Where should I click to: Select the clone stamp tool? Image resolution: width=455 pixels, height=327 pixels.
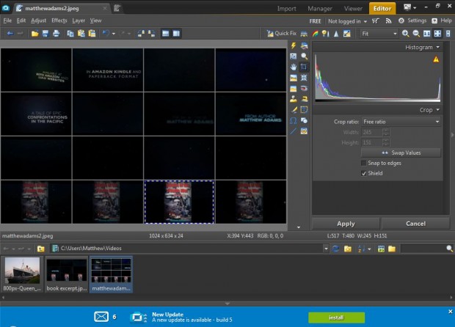pyautogui.click(x=294, y=99)
